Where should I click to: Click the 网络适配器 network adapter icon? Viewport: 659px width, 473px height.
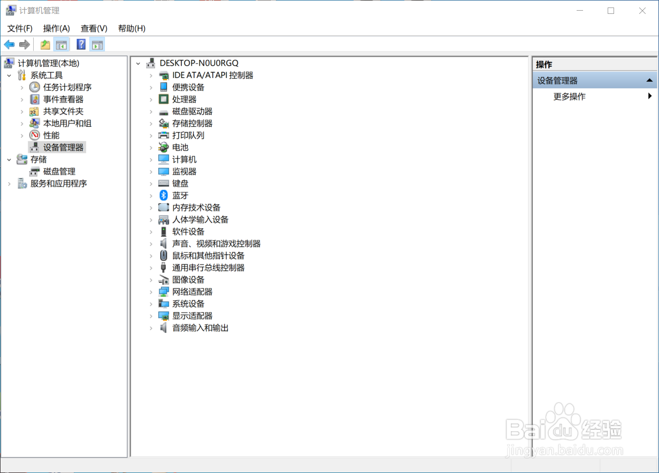point(163,291)
